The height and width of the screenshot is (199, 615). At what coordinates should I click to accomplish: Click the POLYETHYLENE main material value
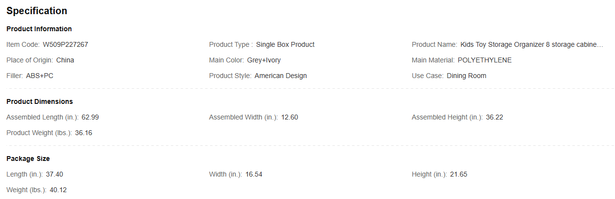coord(485,60)
